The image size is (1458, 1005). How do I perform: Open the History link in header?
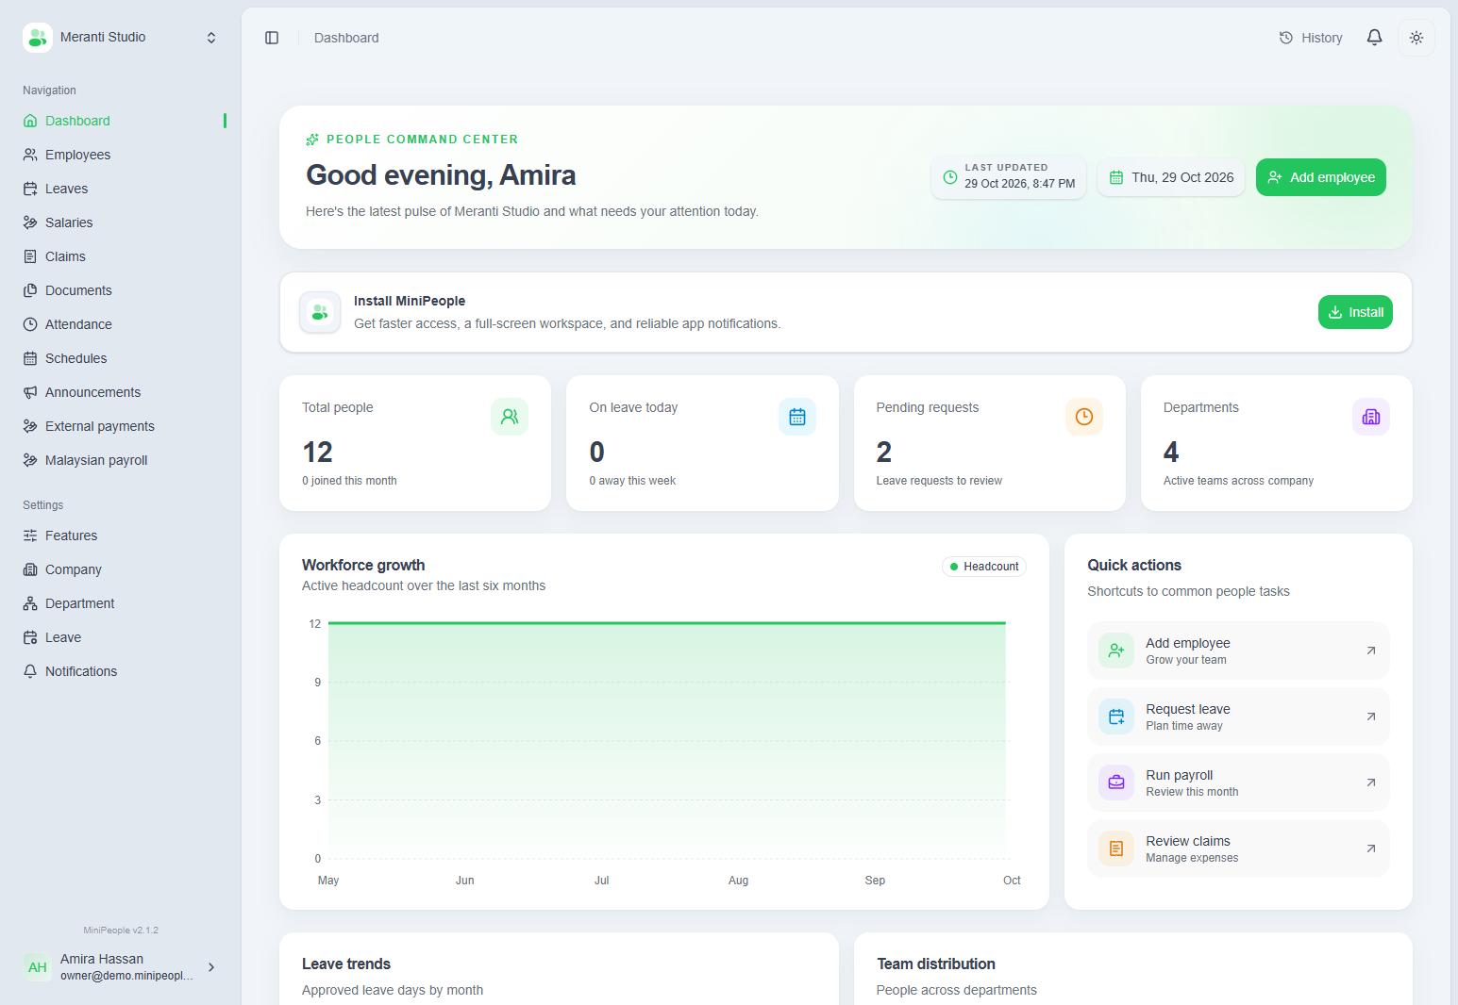coord(1311,38)
